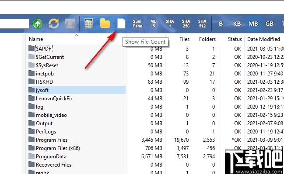
Task: Click the calculator icon in the toolbar
Action: coord(88,24)
